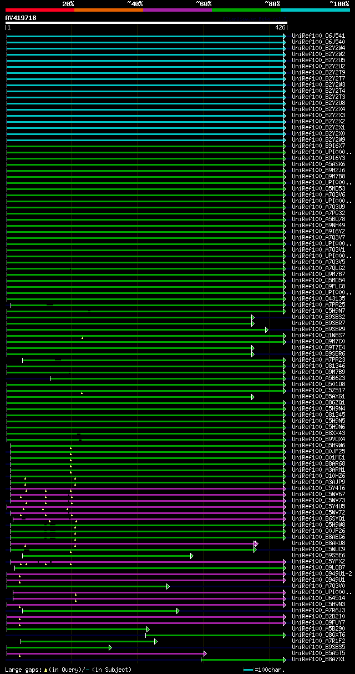The image size is (355, 674).
Task: Open the UniRef100_B8XX43 hit label
Action: point(318,433)
